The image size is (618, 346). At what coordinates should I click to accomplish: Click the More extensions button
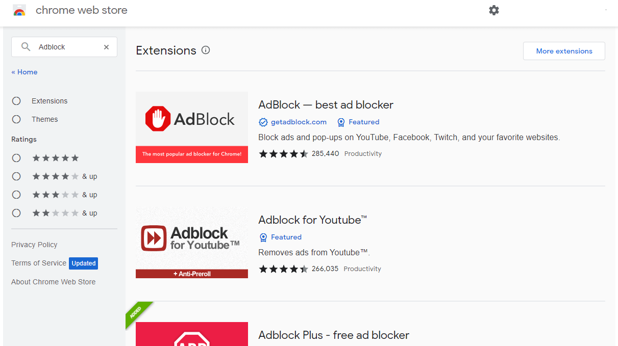point(564,51)
